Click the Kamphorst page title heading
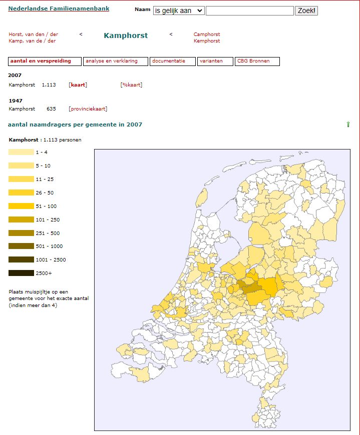The image size is (360, 435). coord(126,35)
